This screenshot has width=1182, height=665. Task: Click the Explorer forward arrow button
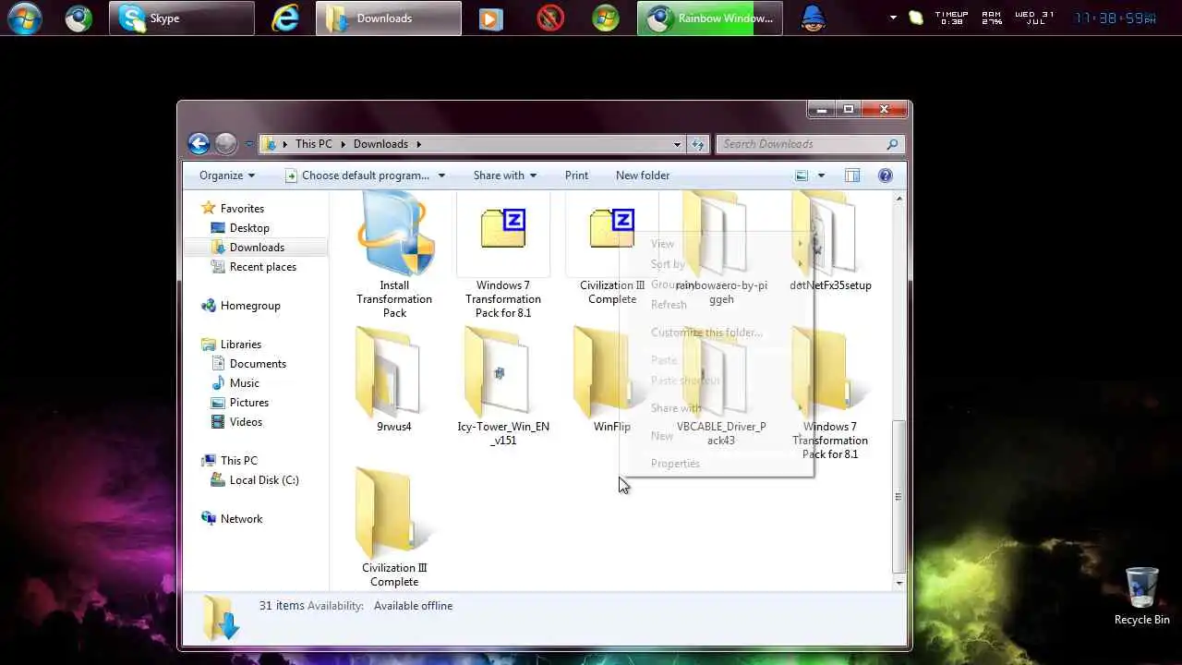click(x=225, y=144)
